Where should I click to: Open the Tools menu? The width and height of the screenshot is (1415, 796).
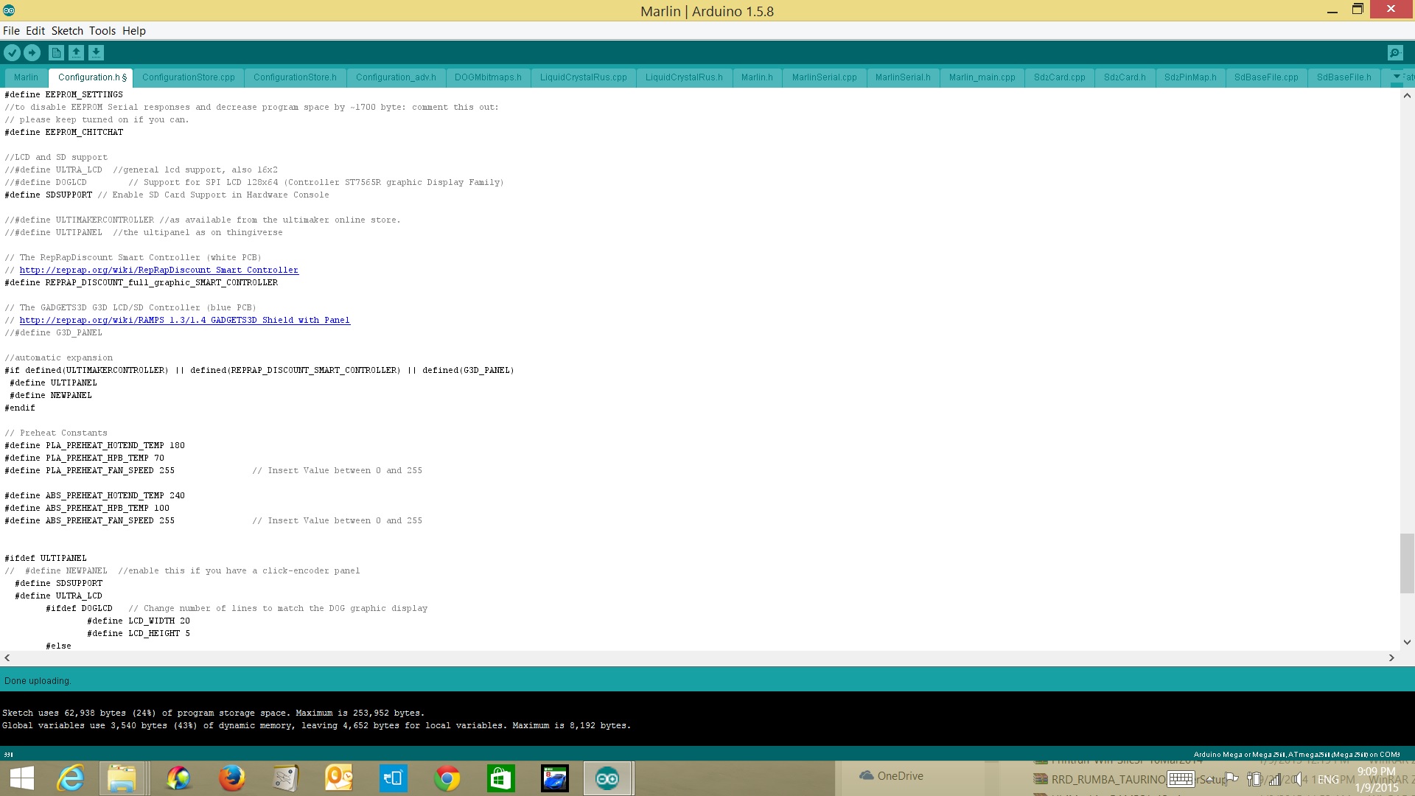pyautogui.click(x=102, y=31)
